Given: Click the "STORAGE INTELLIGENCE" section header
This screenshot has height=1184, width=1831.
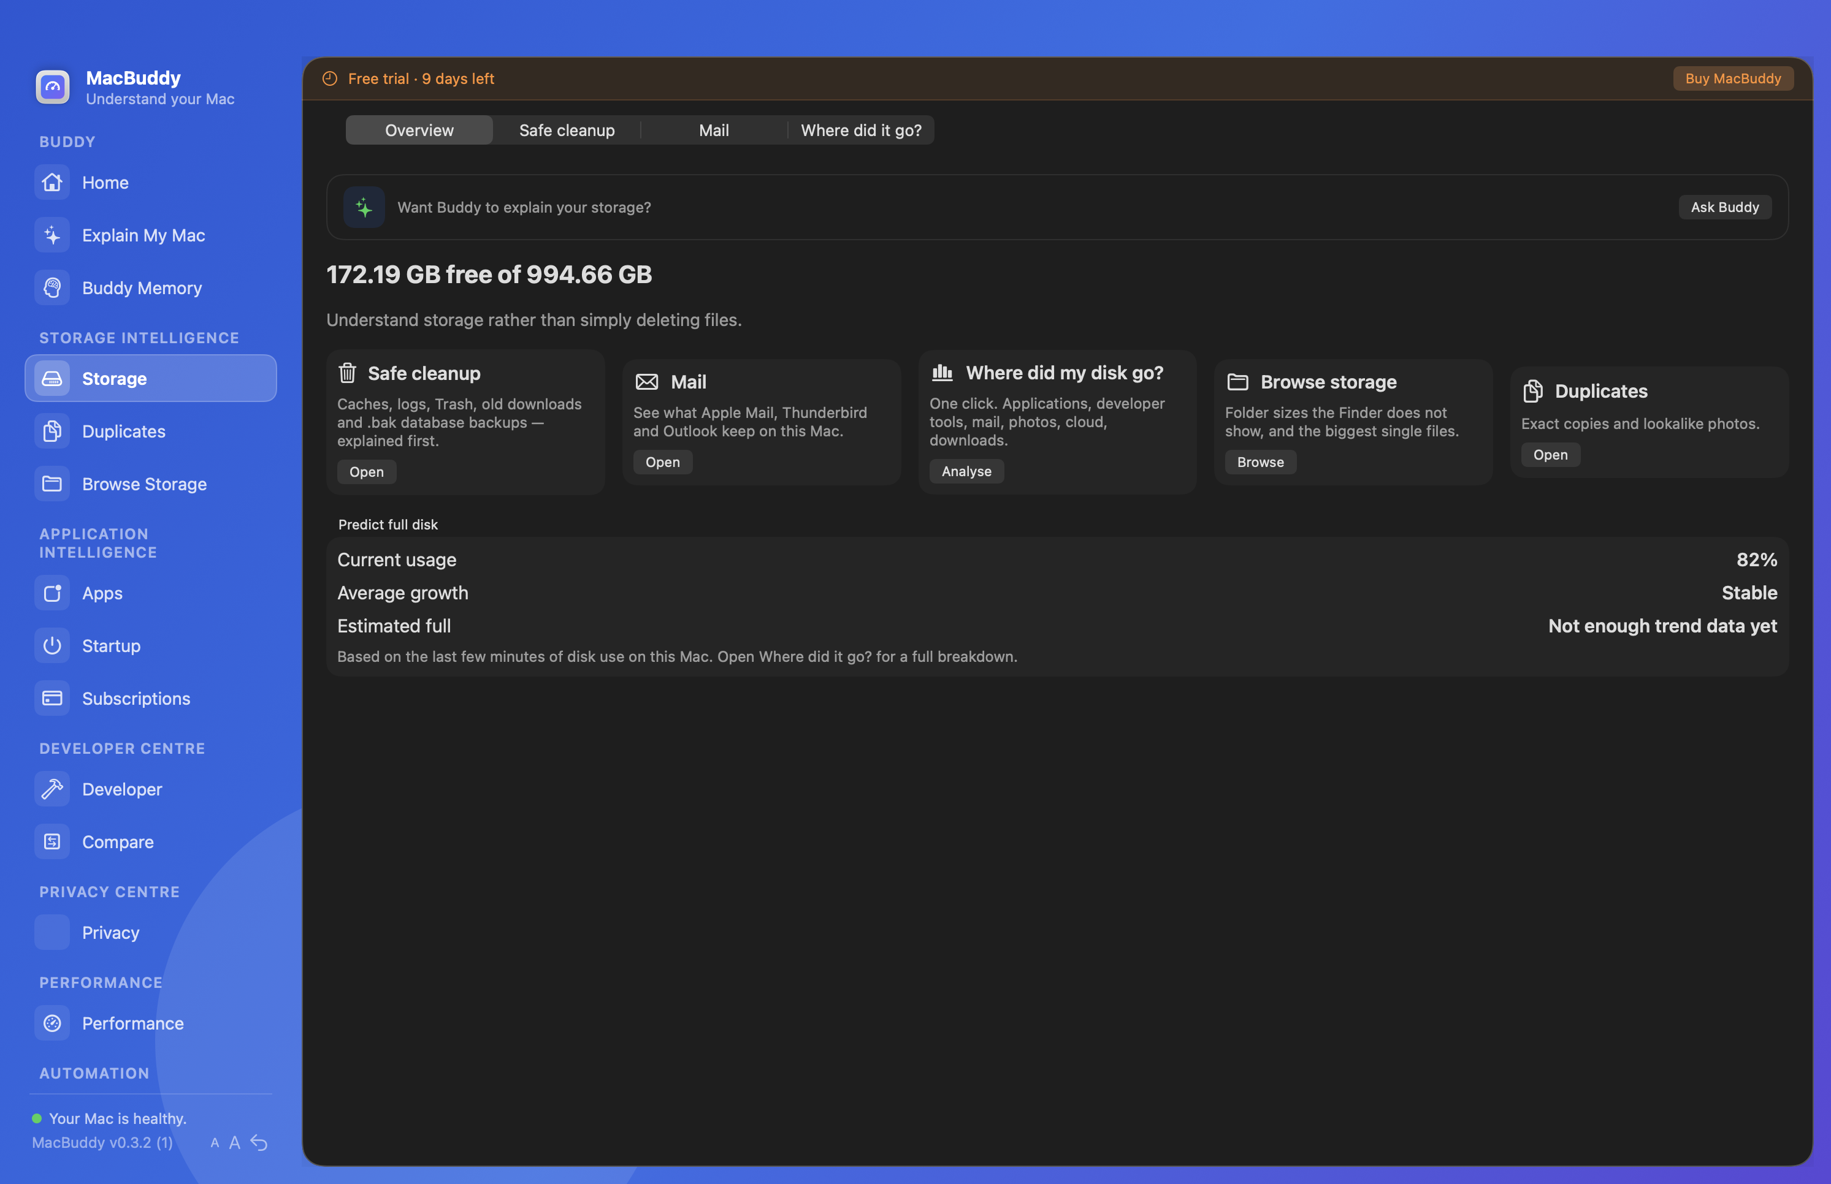Looking at the screenshot, I should [139, 338].
